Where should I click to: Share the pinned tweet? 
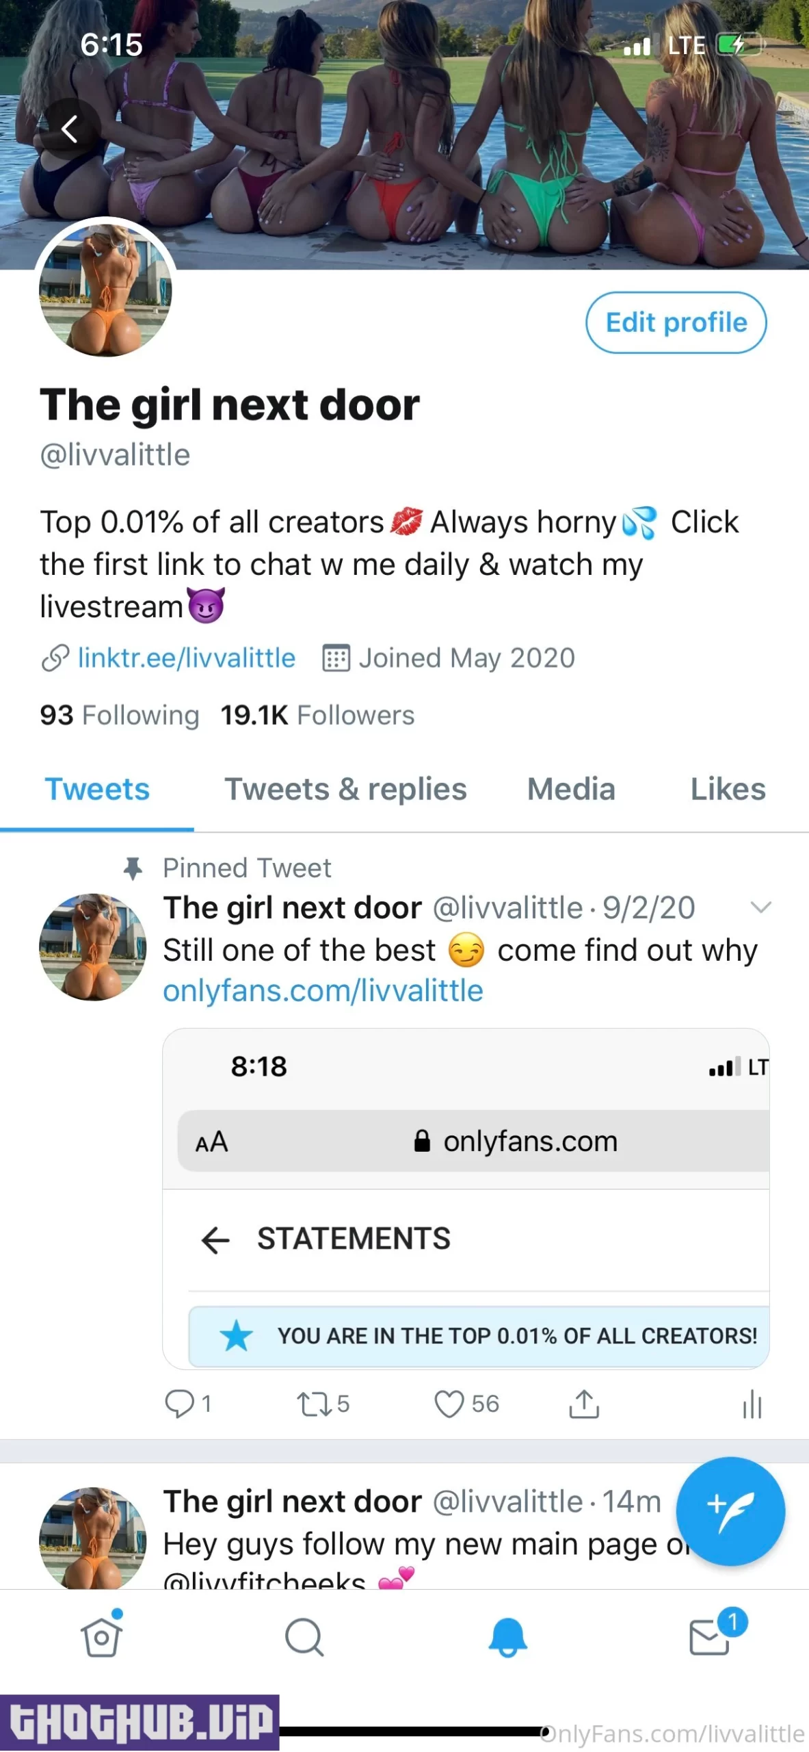[583, 1404]
